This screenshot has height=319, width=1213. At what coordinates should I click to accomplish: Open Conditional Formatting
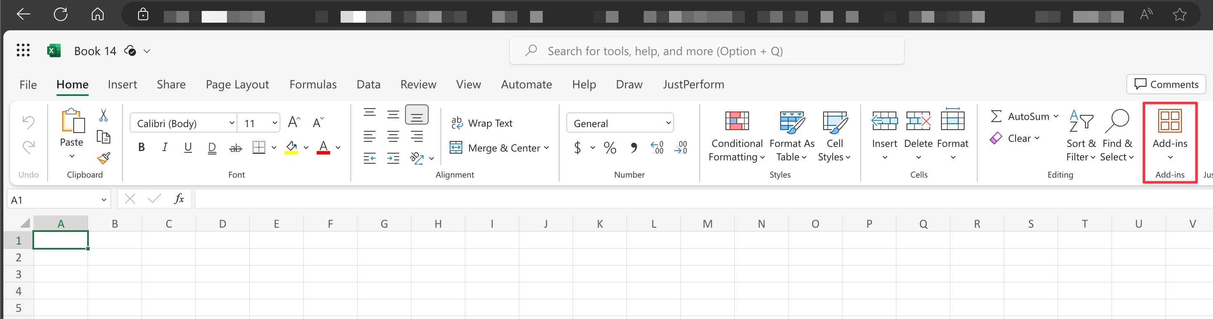tap(736, 136)
